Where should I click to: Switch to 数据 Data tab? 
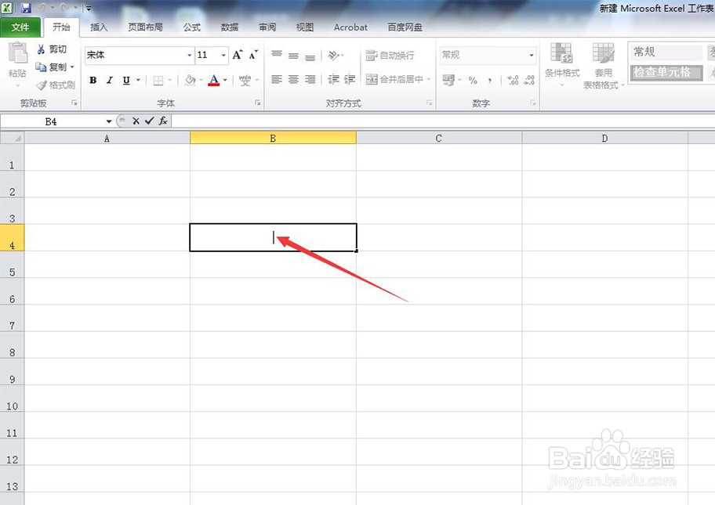click(x=230, y=27)
